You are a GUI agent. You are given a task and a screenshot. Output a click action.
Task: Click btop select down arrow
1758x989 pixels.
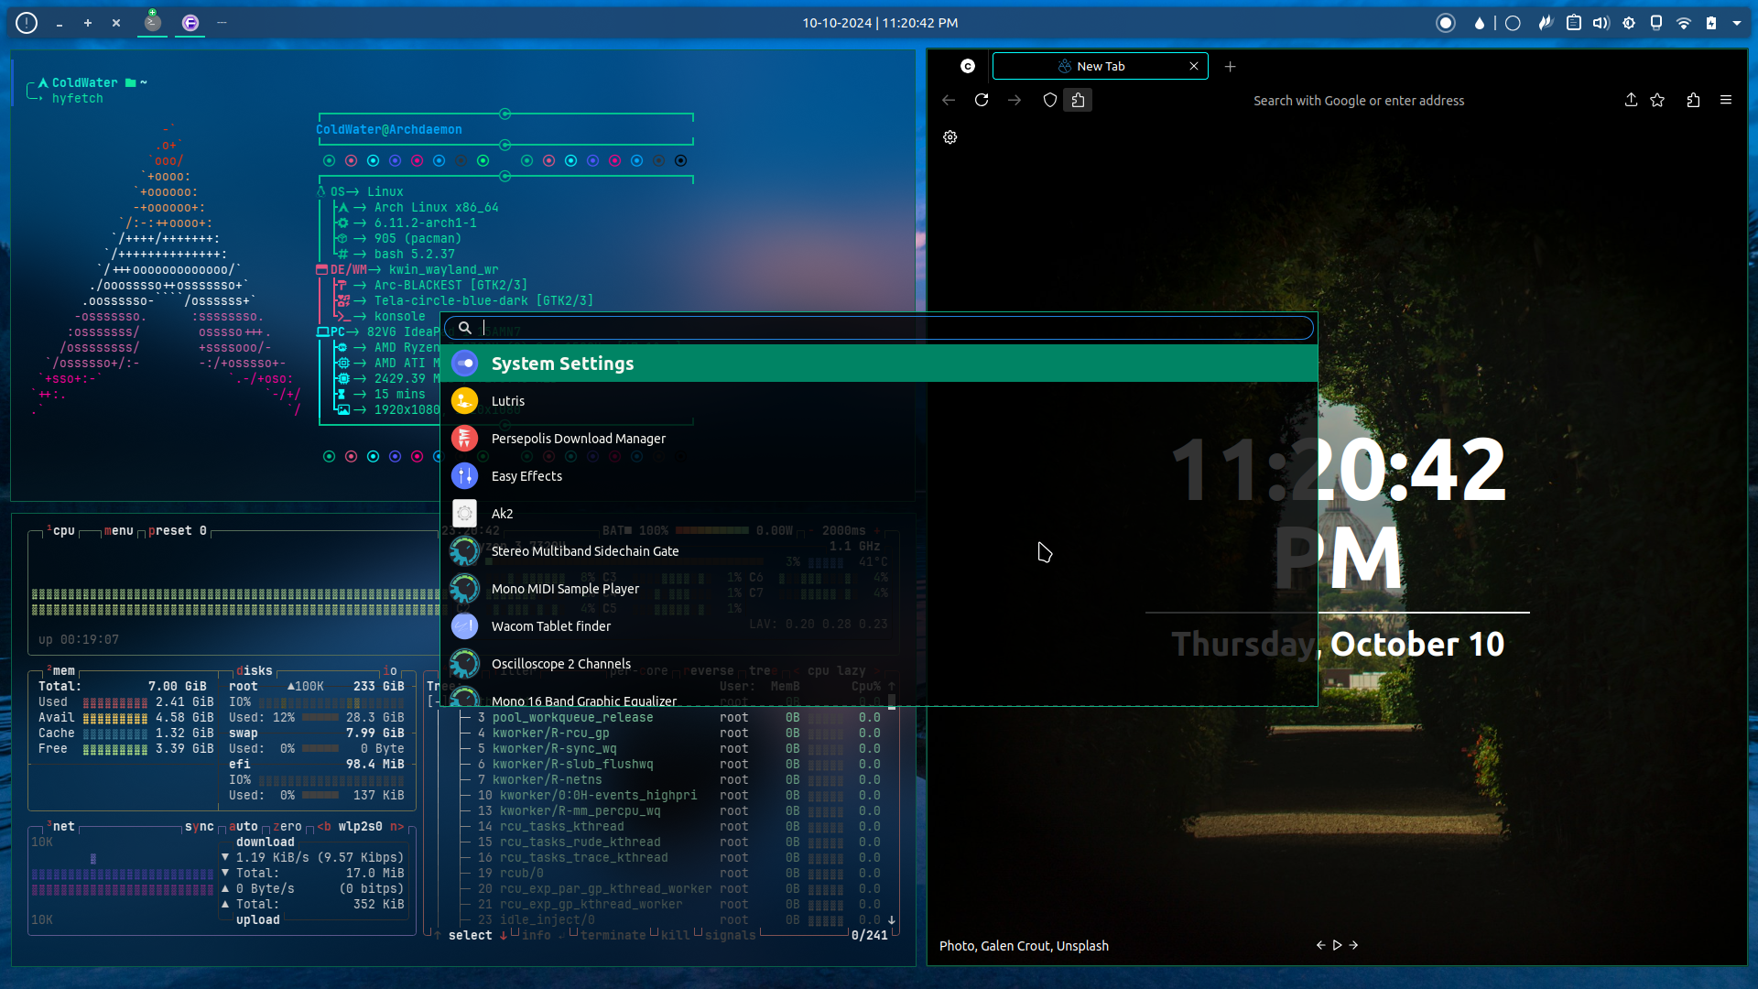[504, 936]
